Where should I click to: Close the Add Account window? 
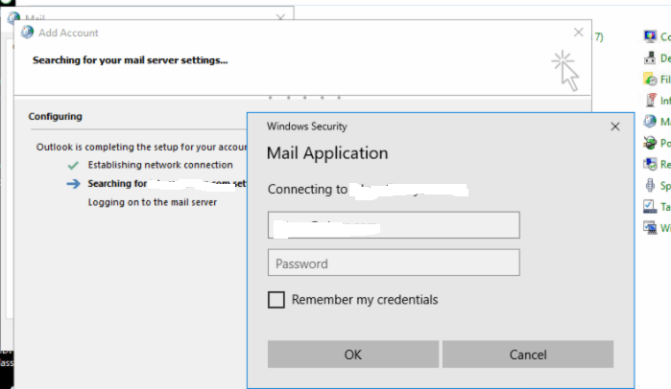click(579, 32)
